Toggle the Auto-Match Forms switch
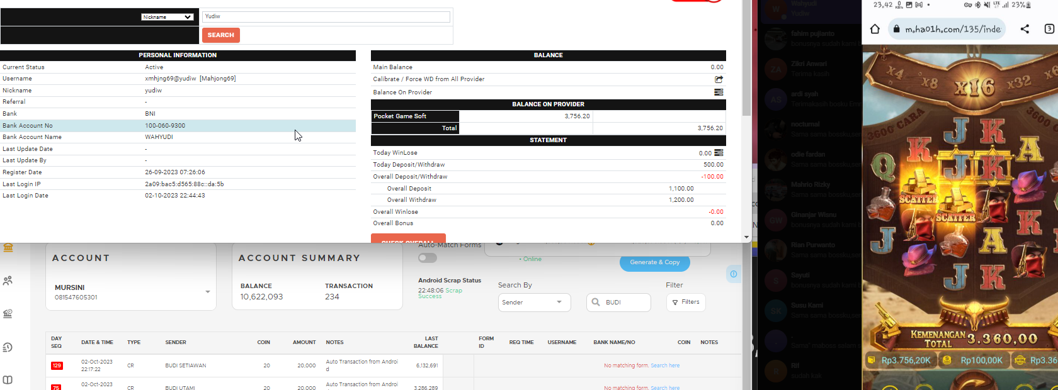Screen dimensions: 1058x390 (x=428, y=258)
